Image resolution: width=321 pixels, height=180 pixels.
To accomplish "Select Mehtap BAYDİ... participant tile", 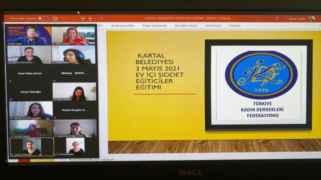I will click(74, 73).
